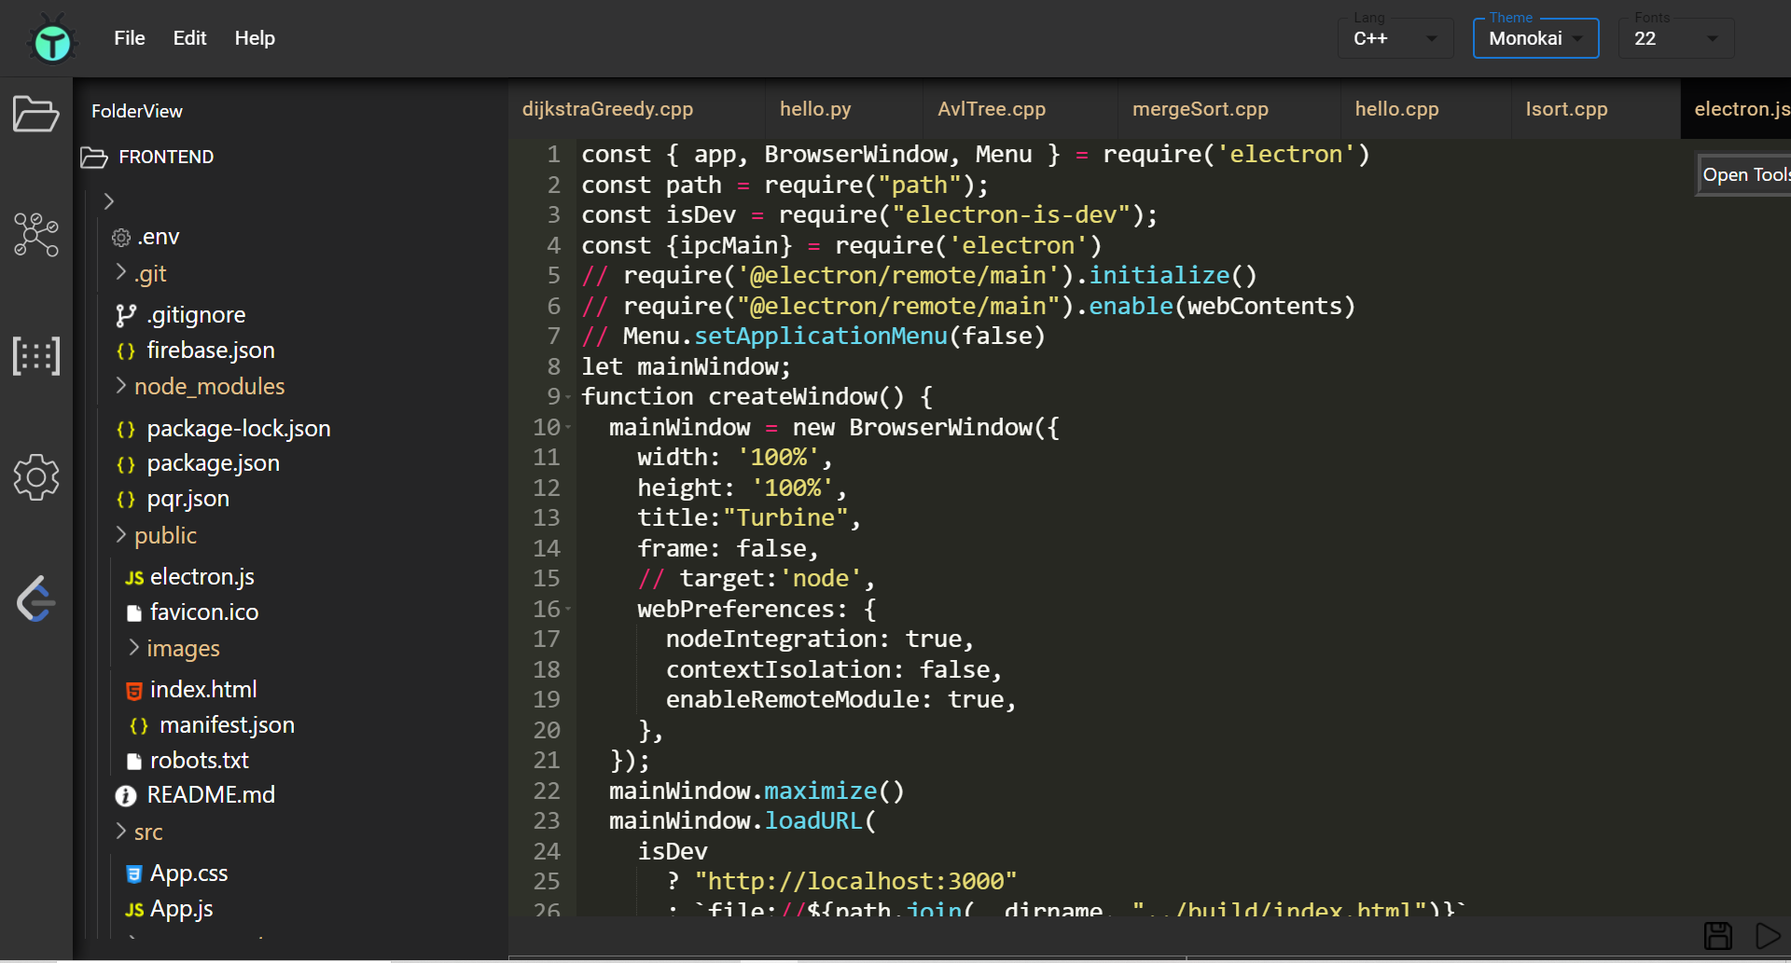Click the JS icon beside App.js
The image size is (1791, 963).
tap(134, 910)
